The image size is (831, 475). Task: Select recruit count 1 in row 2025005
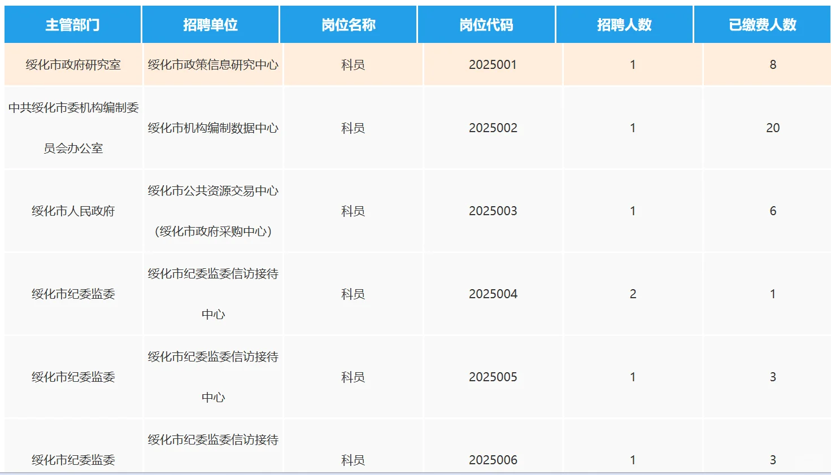633,377
